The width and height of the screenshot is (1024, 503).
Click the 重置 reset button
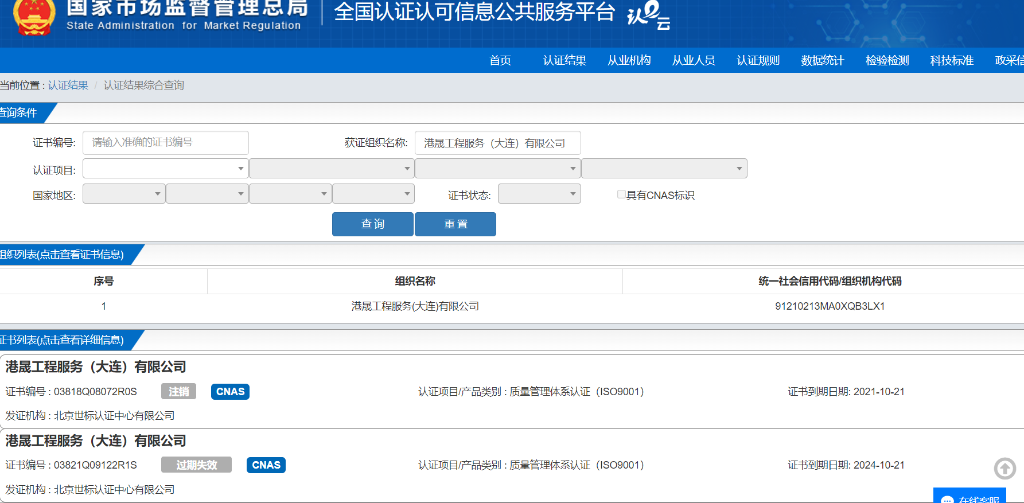[x=455, y=224]
